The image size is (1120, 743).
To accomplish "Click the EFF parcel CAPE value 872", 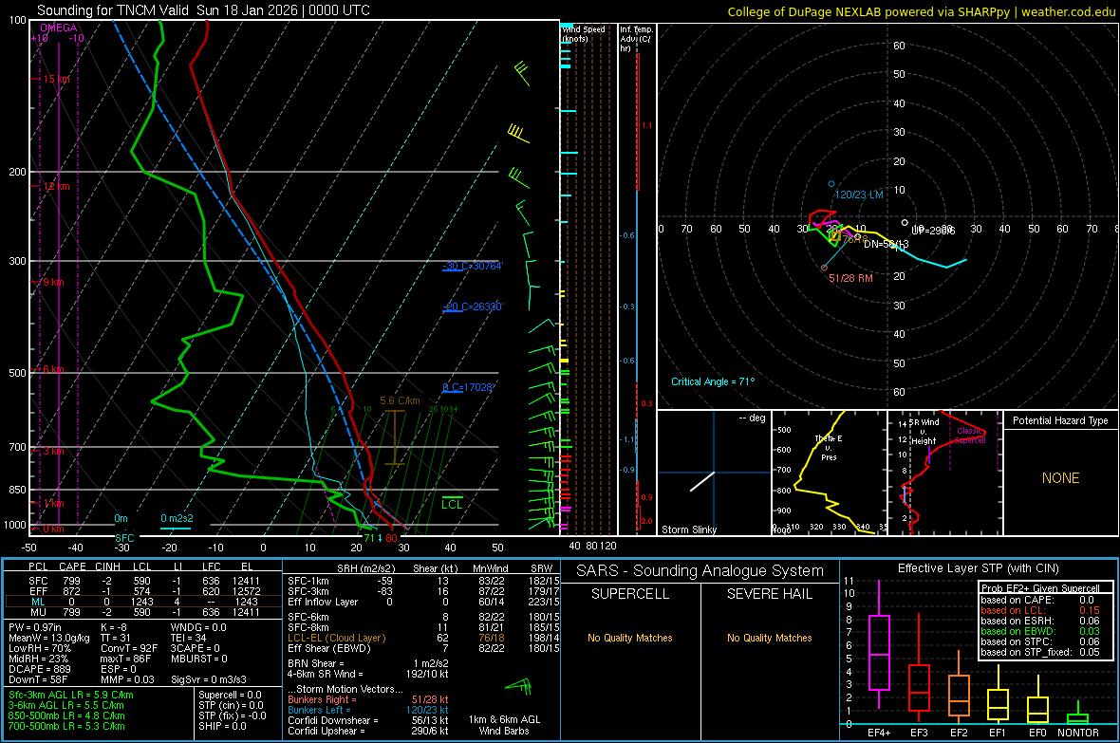I will 71,591.
